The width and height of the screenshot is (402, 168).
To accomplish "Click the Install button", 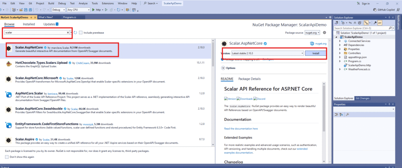I will tap(316, 53).
